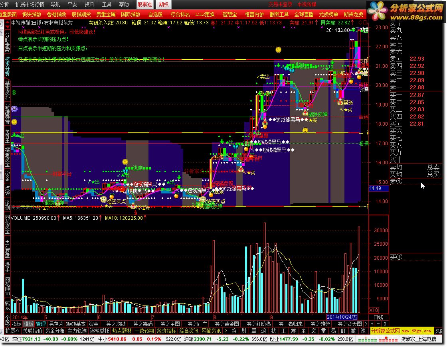Click the 创业 index in status bar
Screen dimensions: 447x347
[275, 339]
